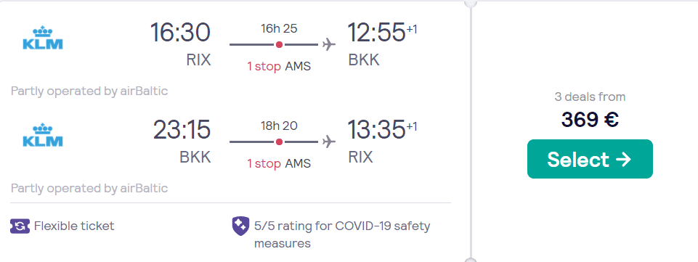Click the KLM logo on outbound flight
Screen dimensions: 698x262
point(43,37)
